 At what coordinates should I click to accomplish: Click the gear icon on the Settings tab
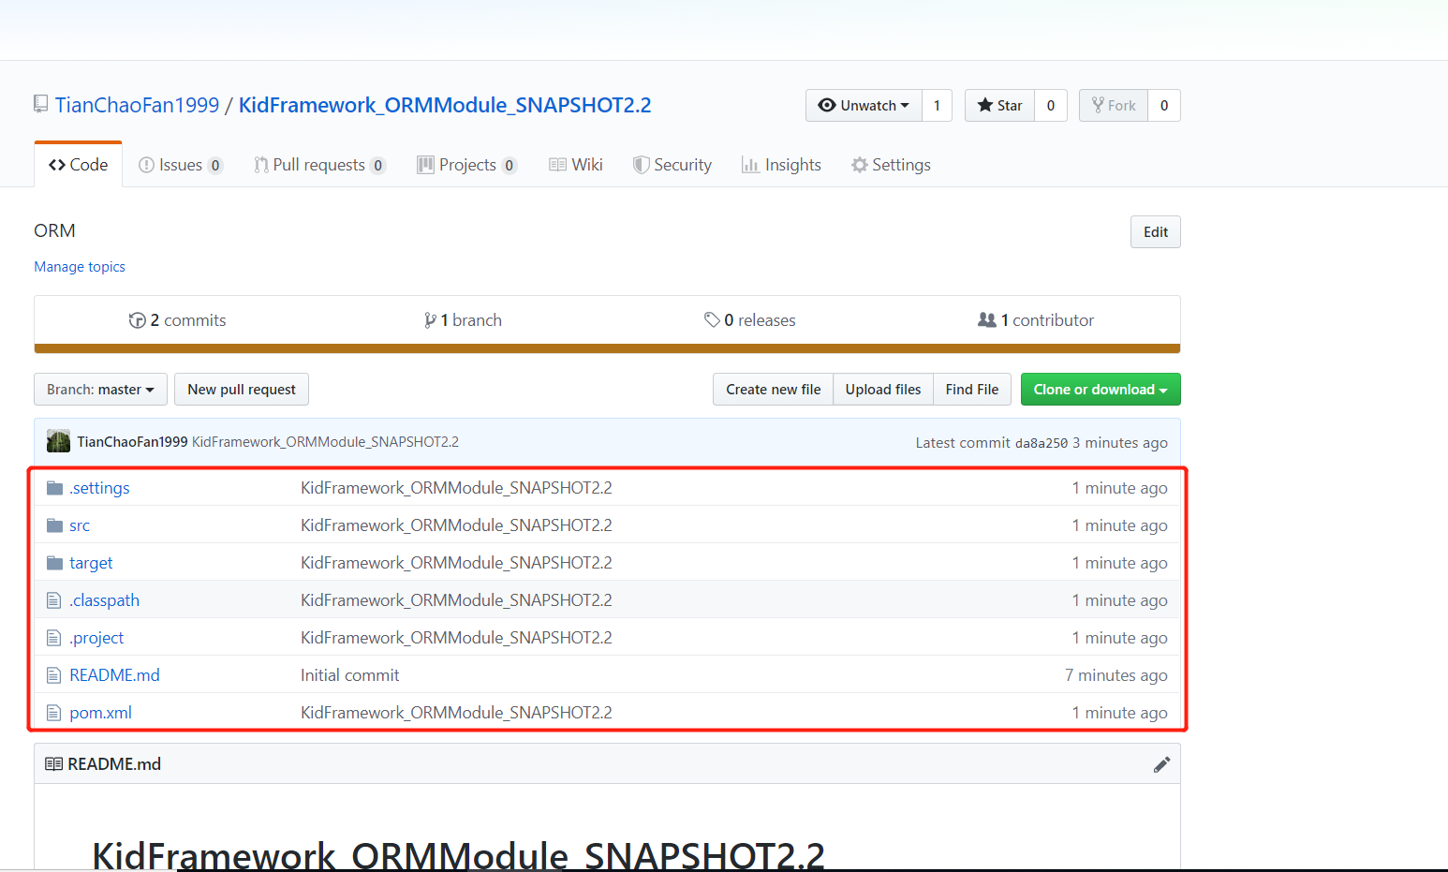coord(859,164)
